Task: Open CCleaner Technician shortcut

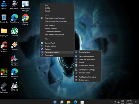Action: (x=4, y=47)
